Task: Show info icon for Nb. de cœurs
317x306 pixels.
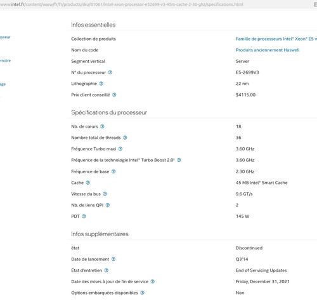Action: 102,126
